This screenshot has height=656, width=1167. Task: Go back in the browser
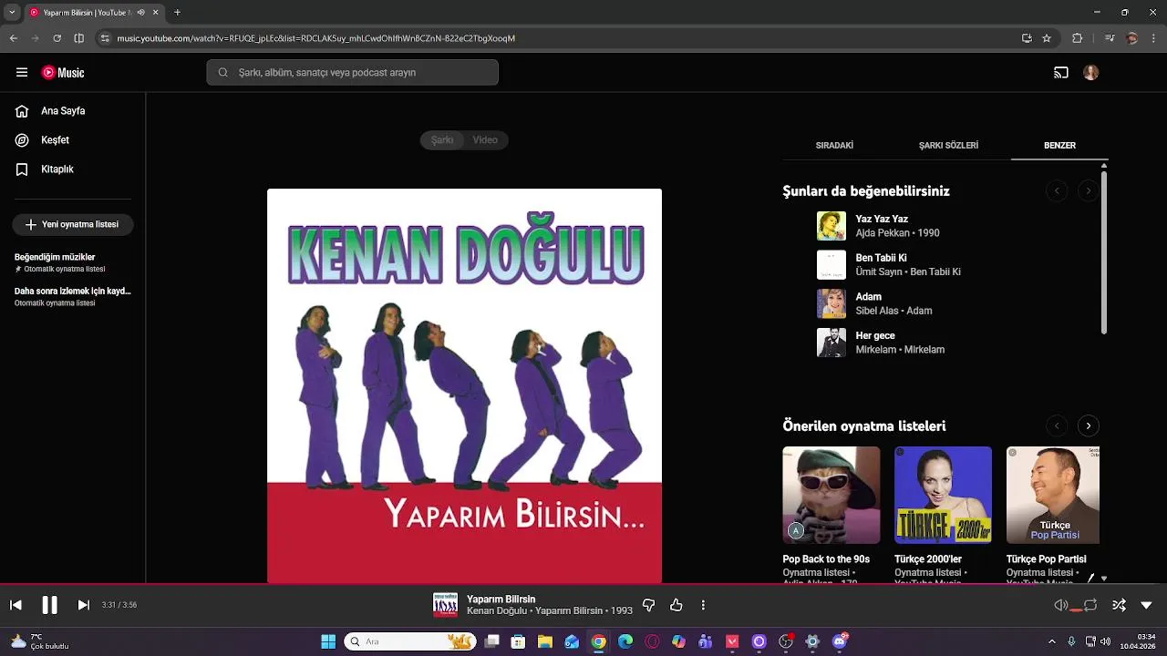tap(13, 38)
